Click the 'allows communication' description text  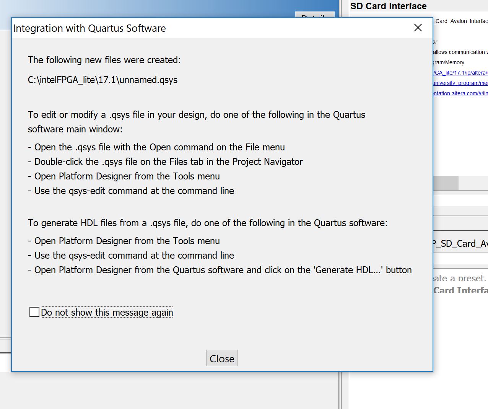460,52
